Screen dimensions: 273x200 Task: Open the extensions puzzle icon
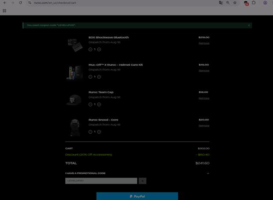254,3
